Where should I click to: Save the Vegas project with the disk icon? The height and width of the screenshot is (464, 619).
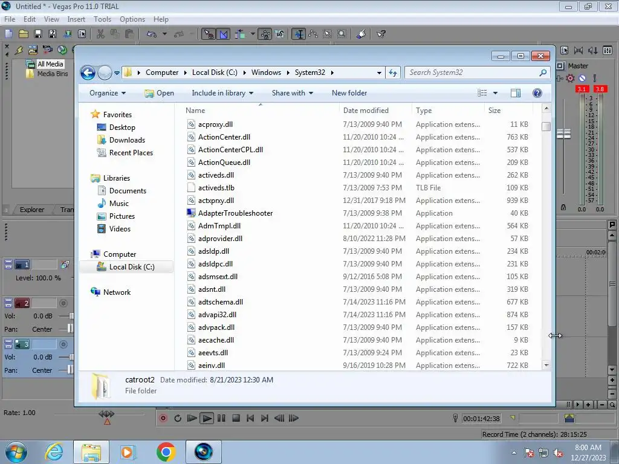tap(38, 34)
